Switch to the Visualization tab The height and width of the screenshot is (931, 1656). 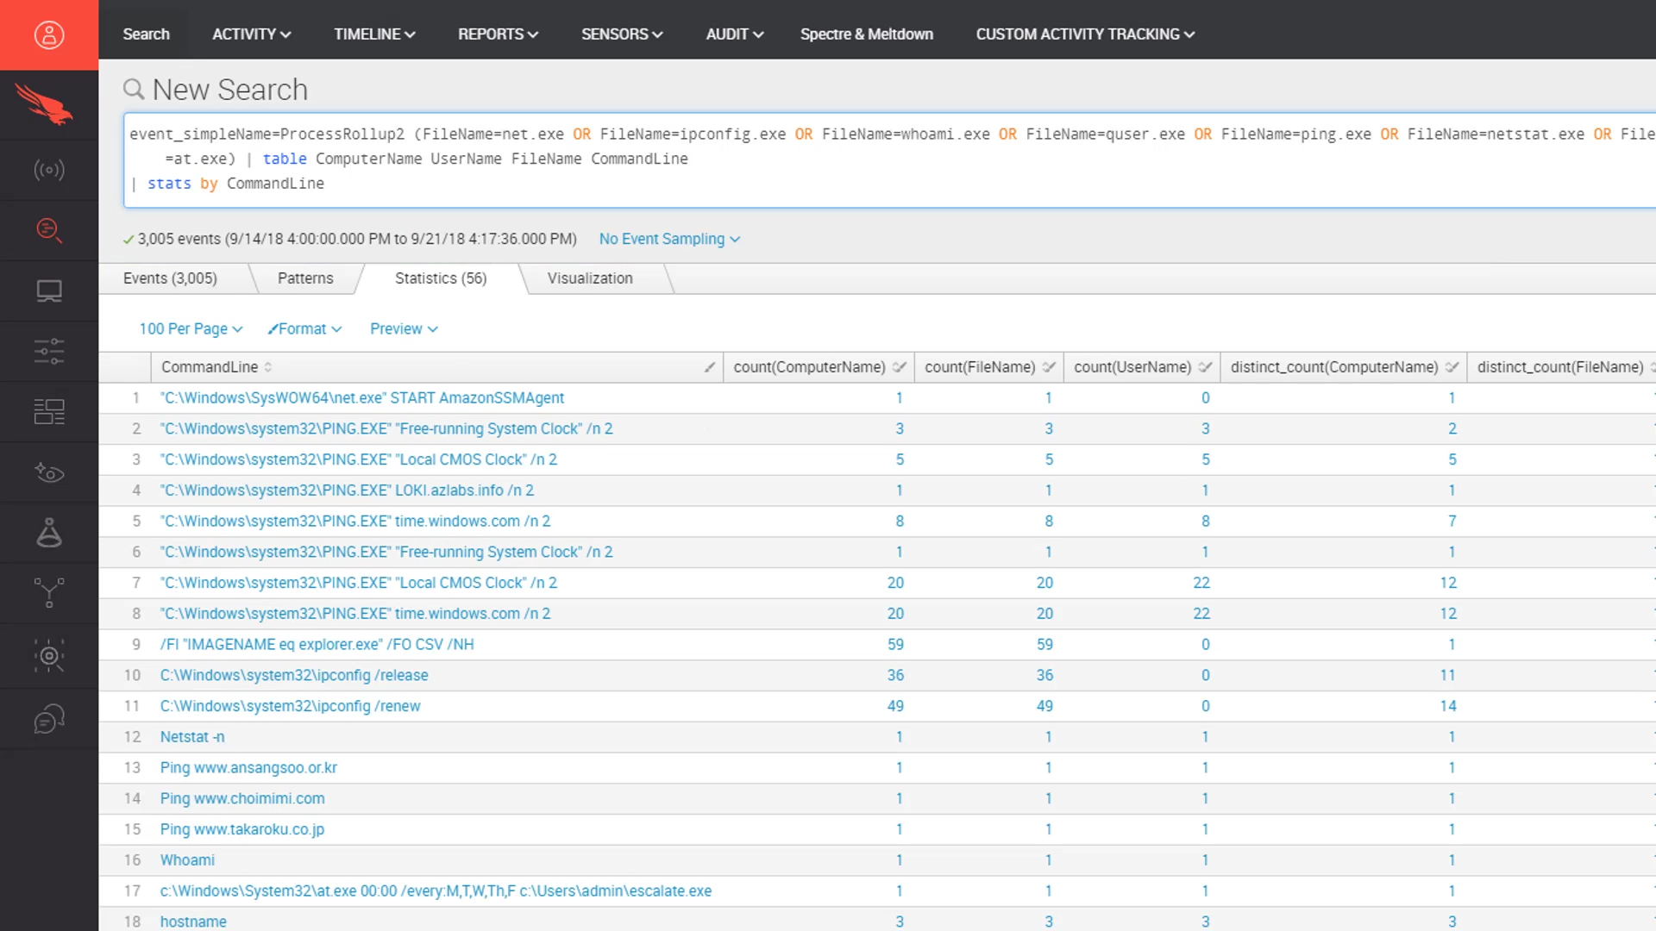pyautogui.click(x=590, y=278)
